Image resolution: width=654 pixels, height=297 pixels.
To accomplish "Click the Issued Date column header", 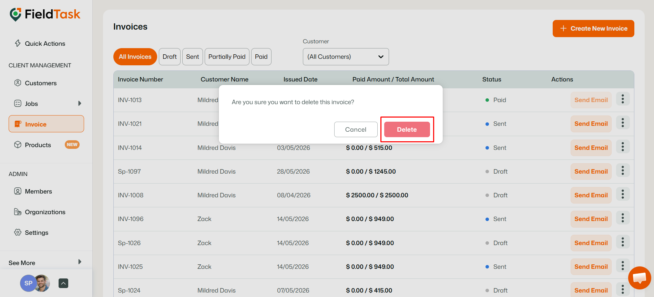I will (x=300, y=79).
